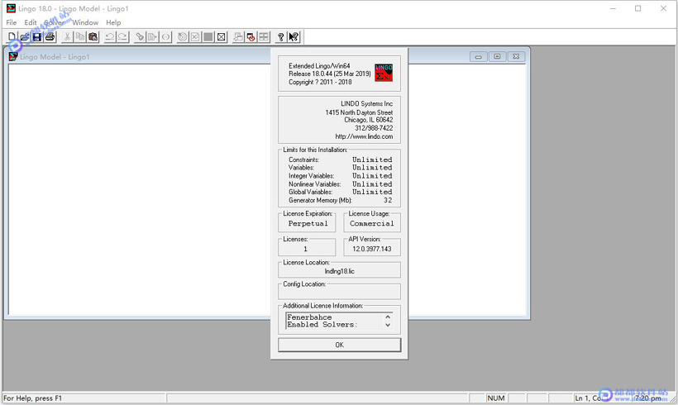Image resolution: width=678 pixels, height=405 pixels.
Task: Open Find with the flashlight icon
Action: [x=140, y=37]
